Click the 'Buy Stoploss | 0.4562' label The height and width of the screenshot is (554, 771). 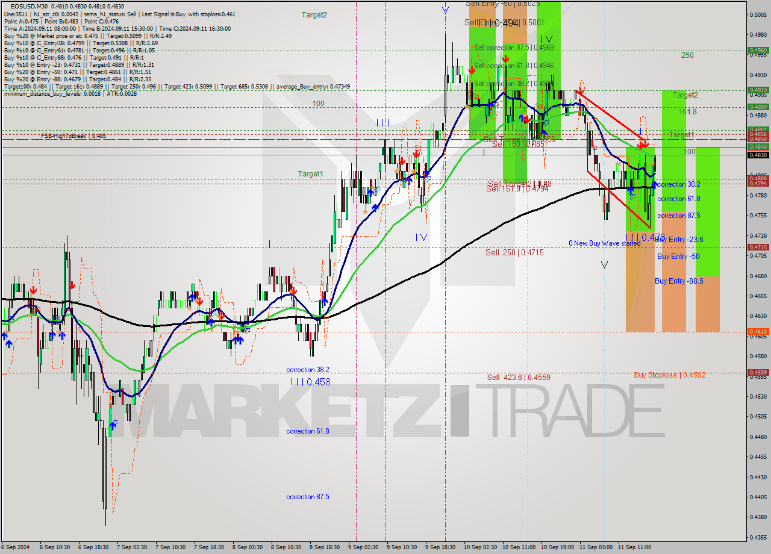click(670, 375)
